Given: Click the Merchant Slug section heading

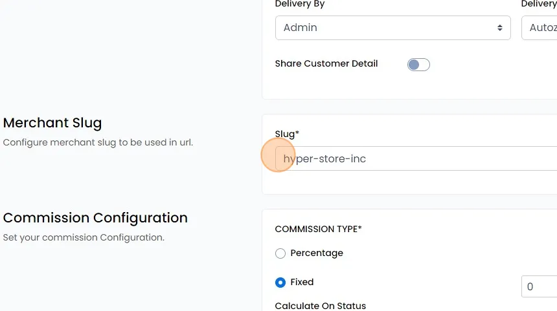Looking at the screenshot, I should [52, 123].
